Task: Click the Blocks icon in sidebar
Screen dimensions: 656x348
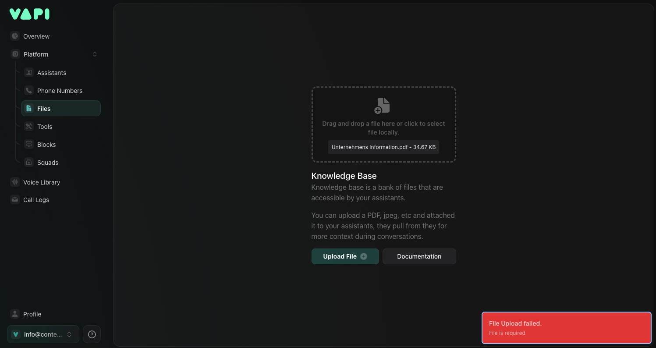Action: [29, 145]
